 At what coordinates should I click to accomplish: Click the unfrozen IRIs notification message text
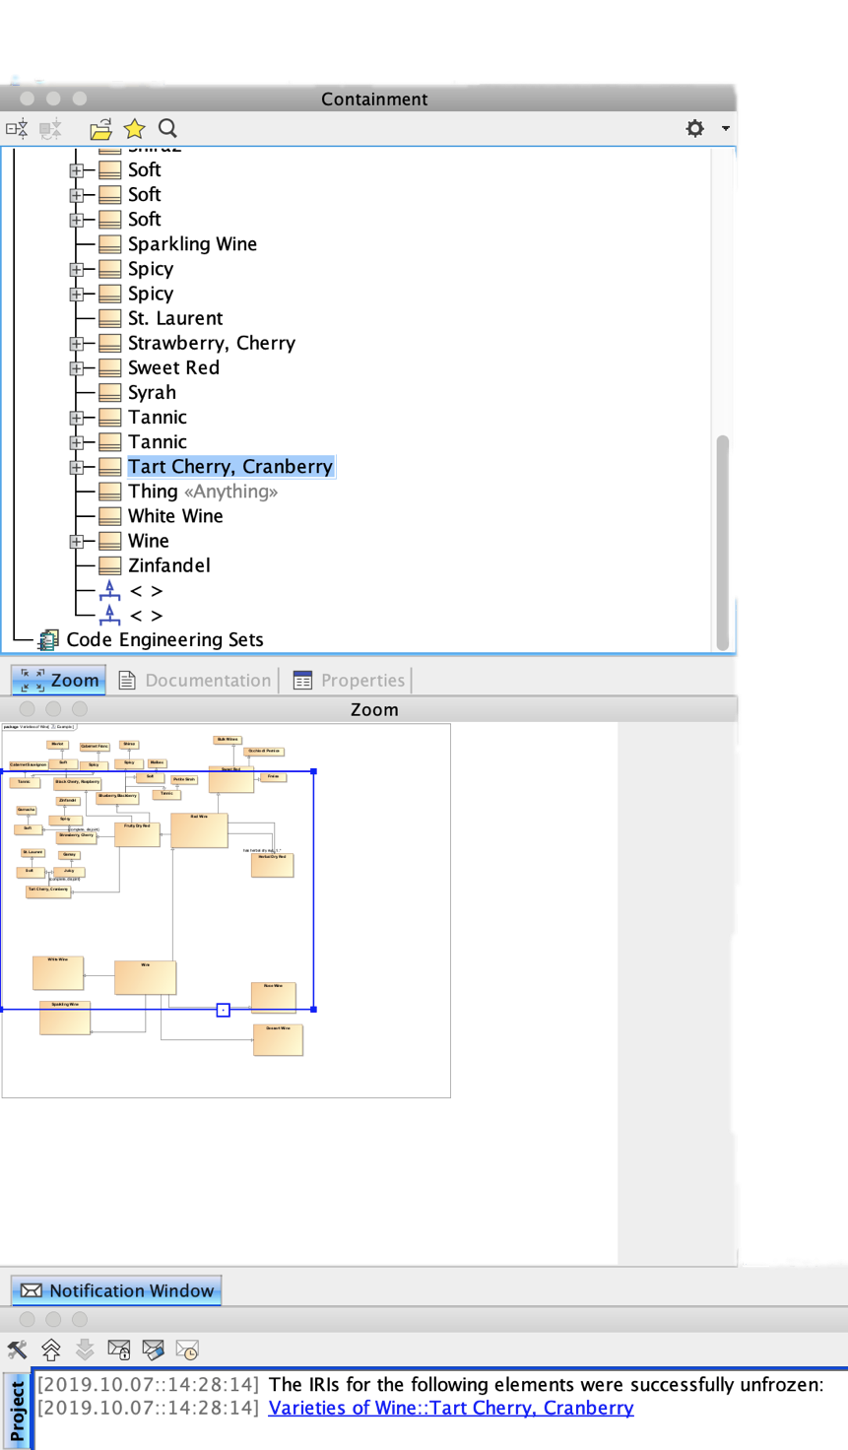click(x=546, y=1384)
